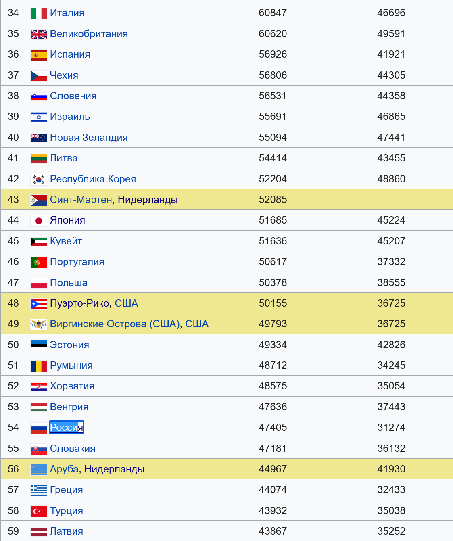Click the Israel flag icon
Image resolution: width=453 pixels, height=541 pixels.
click(38, 117)
